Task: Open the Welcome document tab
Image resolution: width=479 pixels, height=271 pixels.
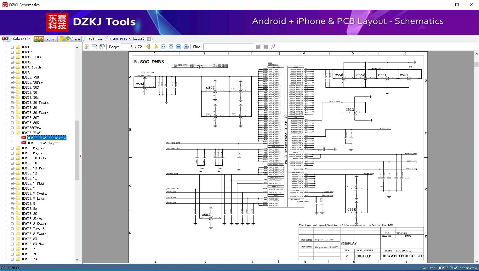Action: pyautogui.click(x=95, y=39)
